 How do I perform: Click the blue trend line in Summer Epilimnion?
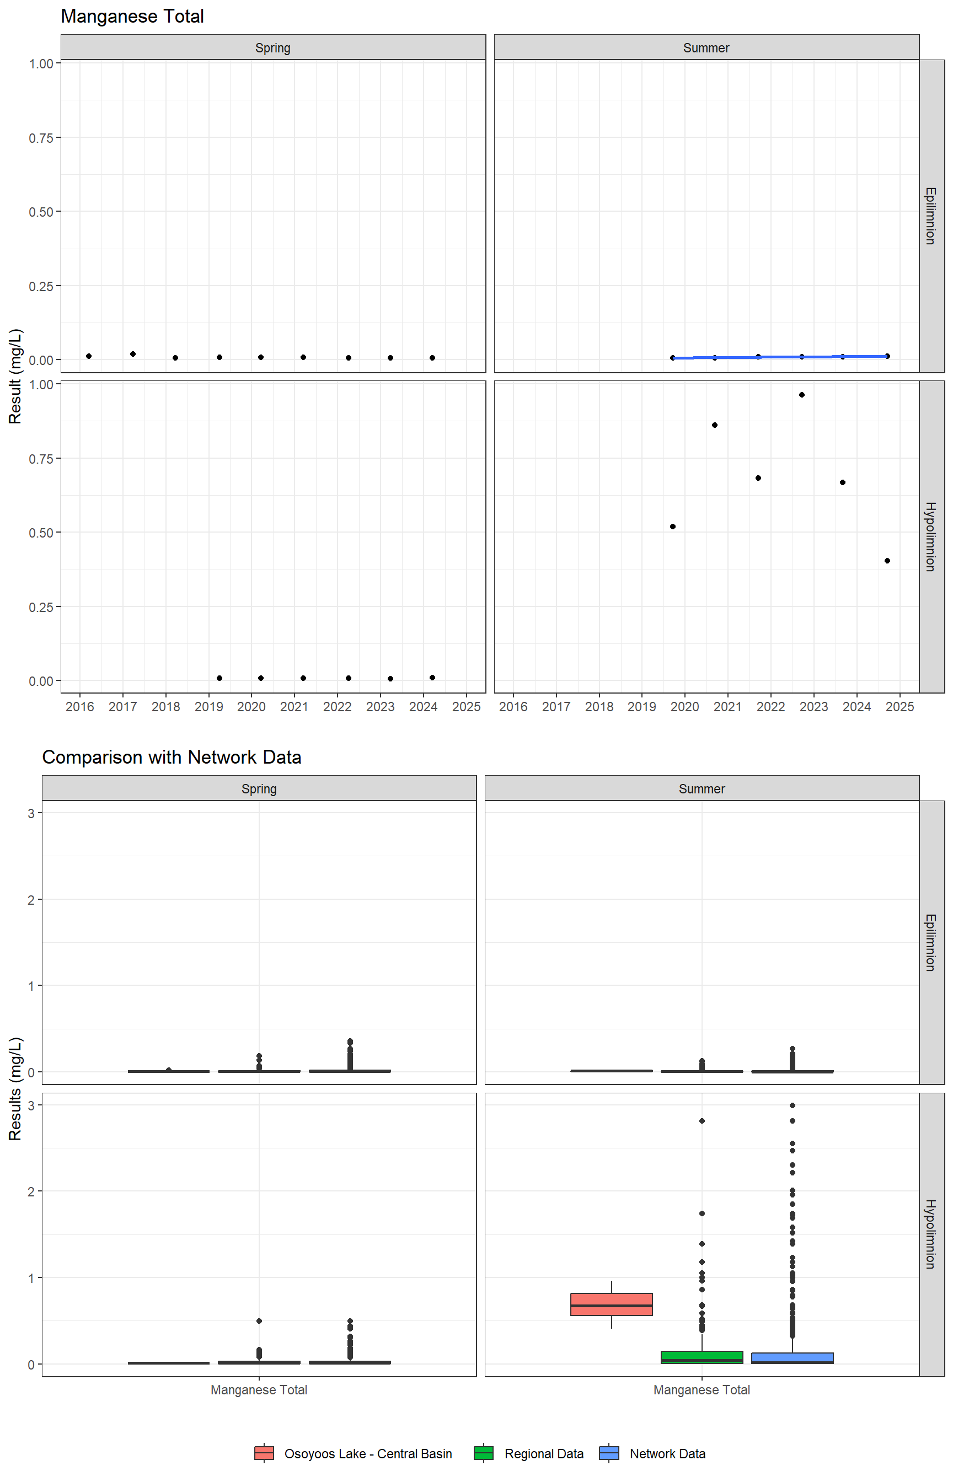[x=780, y=357]
